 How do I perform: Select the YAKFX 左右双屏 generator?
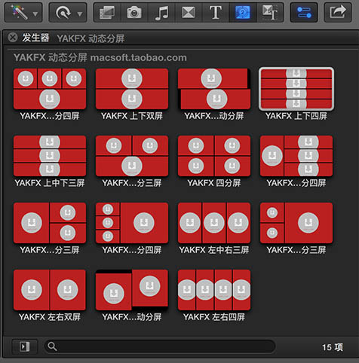tap(50, 290)
